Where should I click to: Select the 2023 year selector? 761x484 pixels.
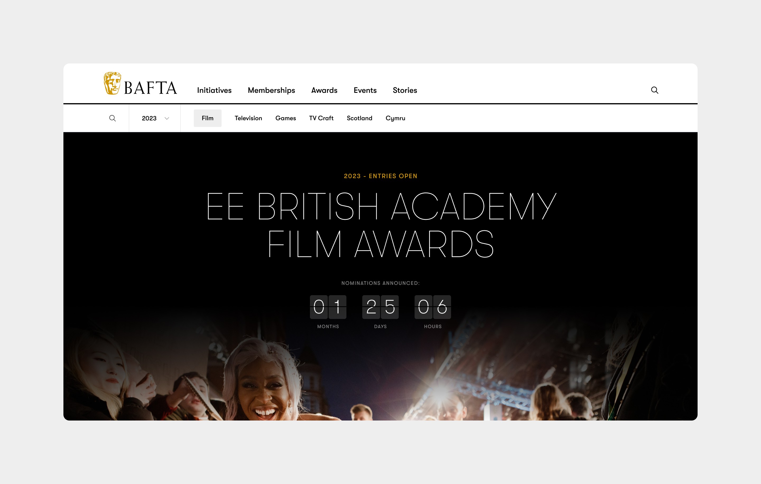(150, 118)
